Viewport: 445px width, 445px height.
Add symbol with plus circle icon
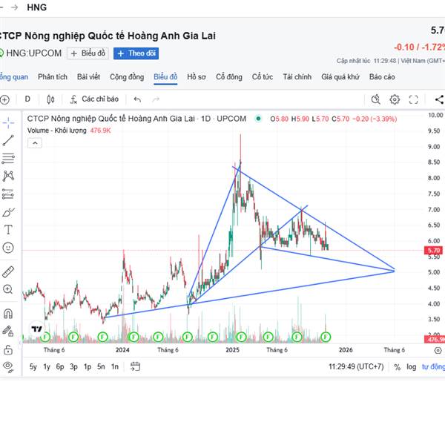point(4,99)
